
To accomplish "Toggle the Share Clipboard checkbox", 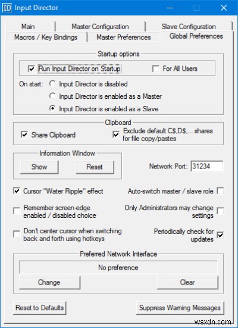I will (24, 135).
